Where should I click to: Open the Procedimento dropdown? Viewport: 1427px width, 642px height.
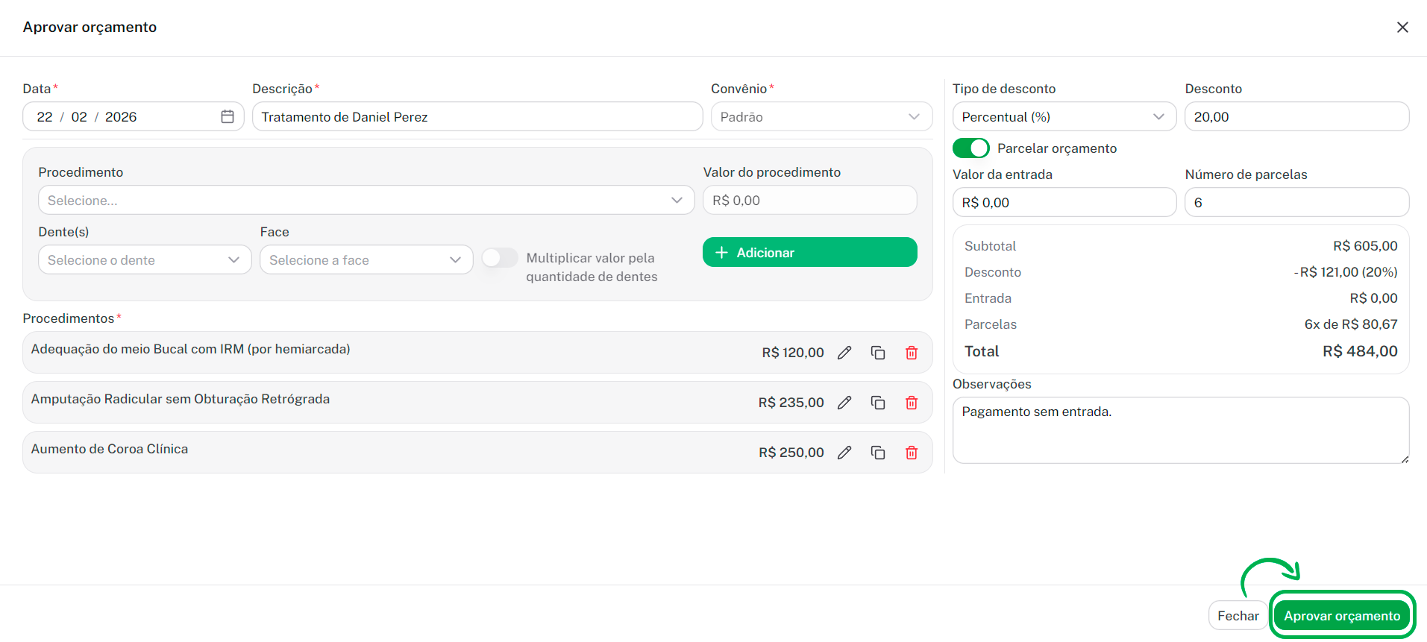[366, 201]
